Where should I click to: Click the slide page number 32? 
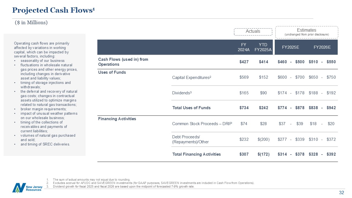tap(342, 193)
